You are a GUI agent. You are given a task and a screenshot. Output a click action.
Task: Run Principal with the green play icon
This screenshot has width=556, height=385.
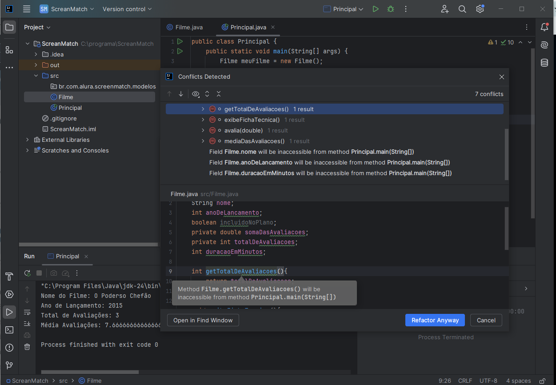pyautogui.click(x=376, y=9)
